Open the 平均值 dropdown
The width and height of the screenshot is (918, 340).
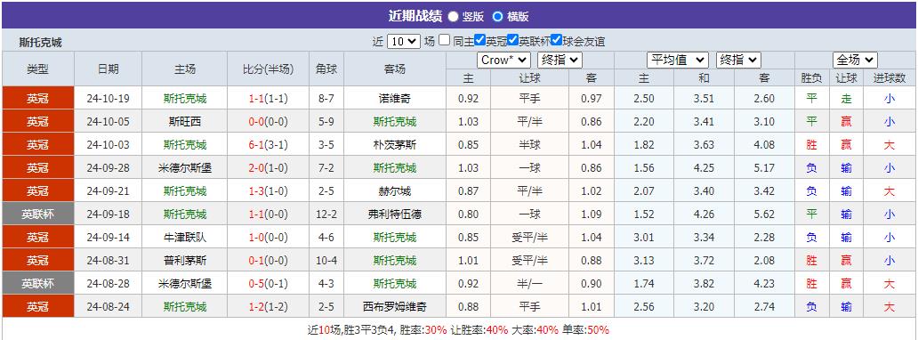[678, 60]
